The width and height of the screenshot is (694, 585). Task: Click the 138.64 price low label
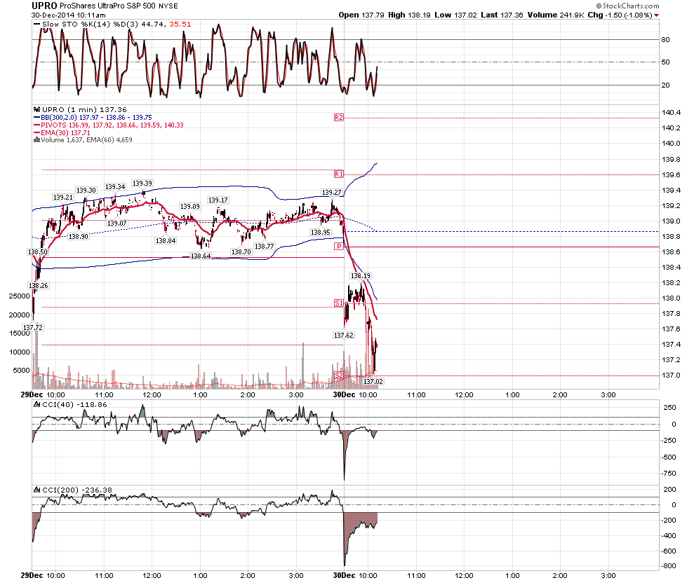[x=201, y=256]
